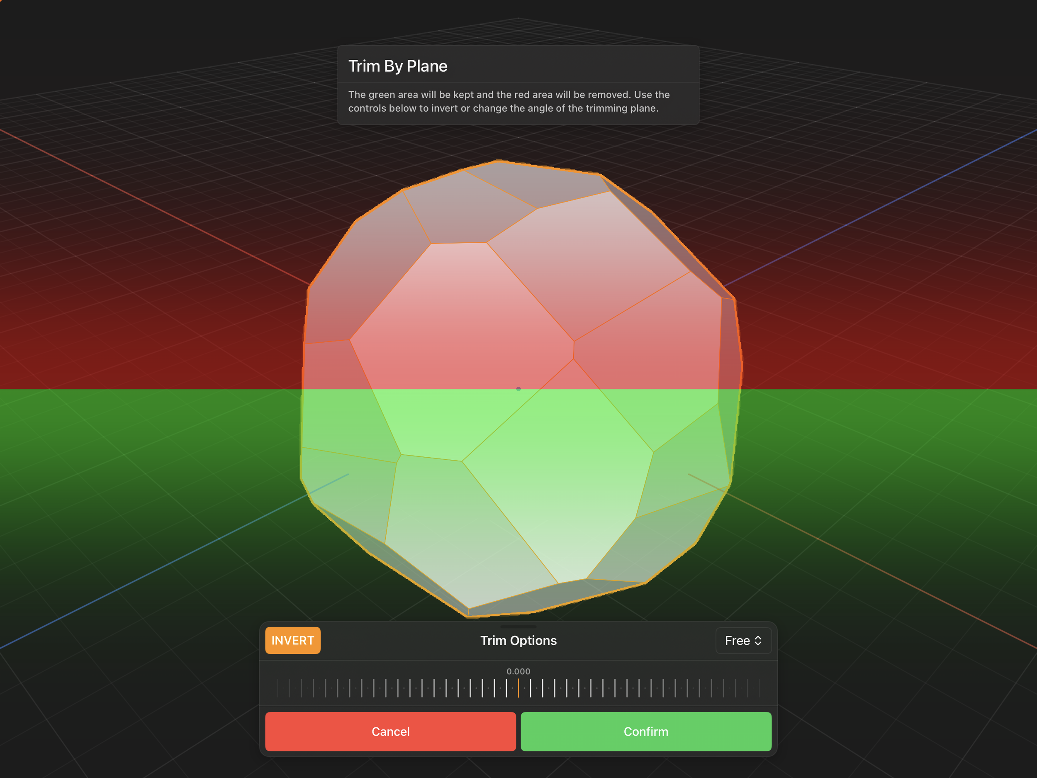1037x778 pixels.
Task: Tap the drag handle atop Trim Options panel
Action: pyautogui.click(x=518, y=627)
